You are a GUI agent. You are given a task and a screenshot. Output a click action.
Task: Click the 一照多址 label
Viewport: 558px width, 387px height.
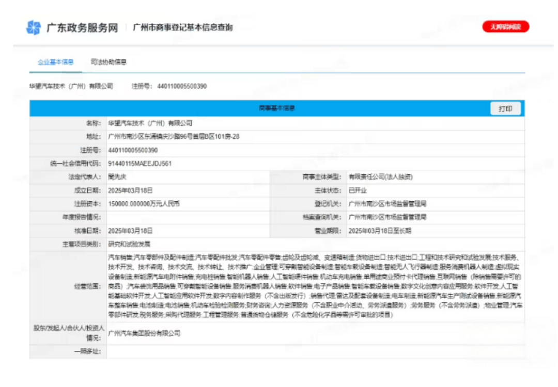(87, 351)
